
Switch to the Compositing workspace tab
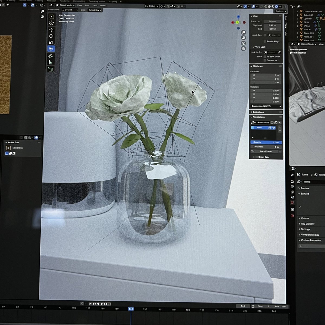coord(79,1)
